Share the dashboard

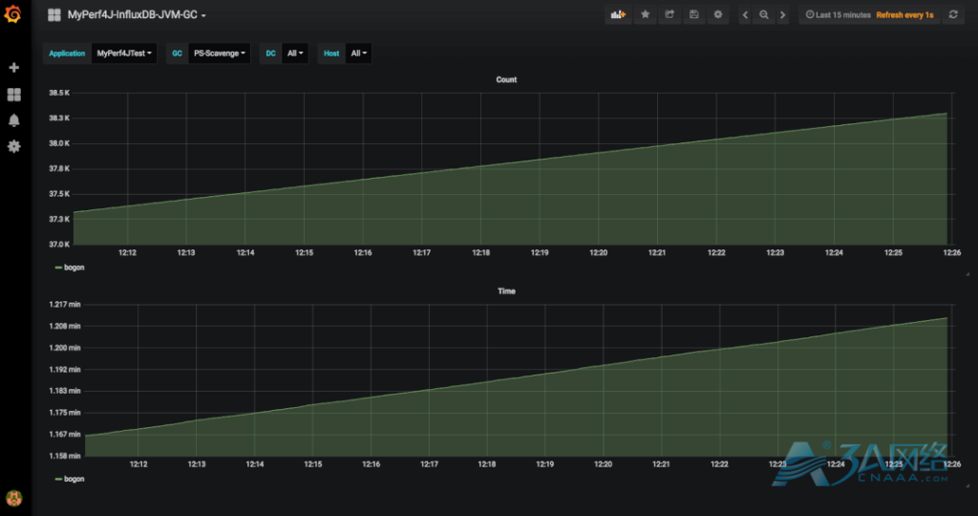coord(670,14)
